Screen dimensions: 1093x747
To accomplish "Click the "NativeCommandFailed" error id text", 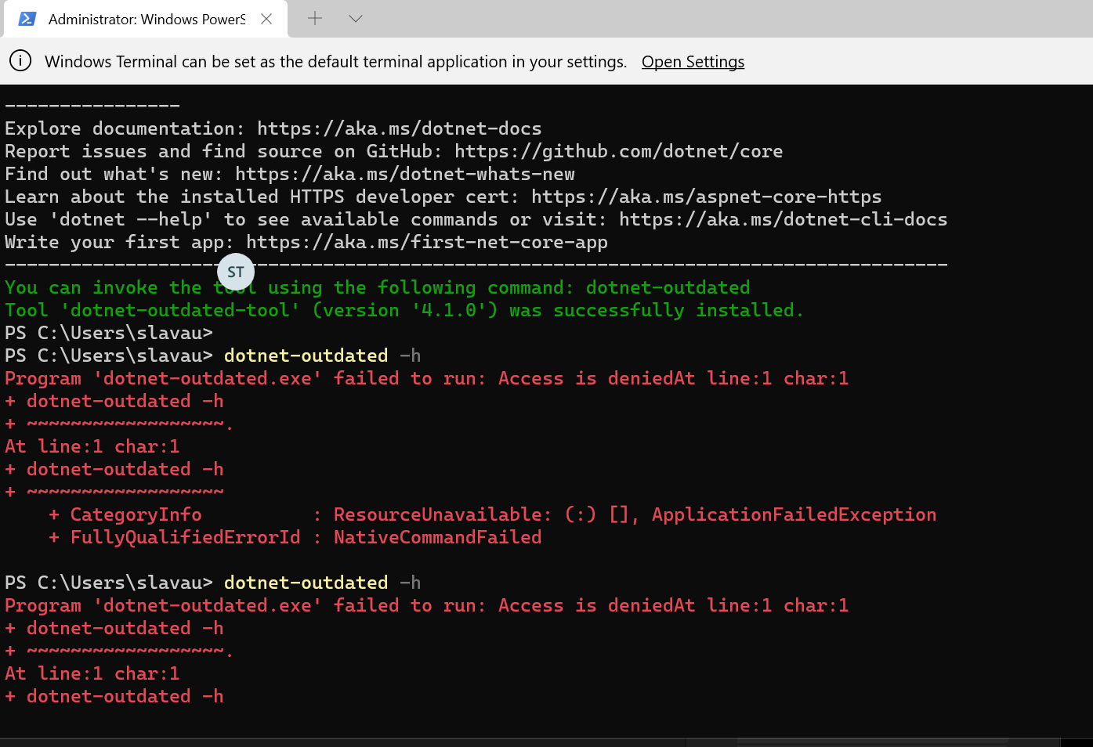I will click(438, 537).
